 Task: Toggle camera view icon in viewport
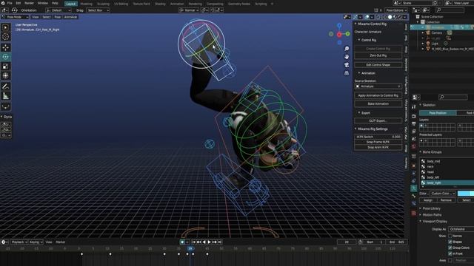[x=347, y=65]
